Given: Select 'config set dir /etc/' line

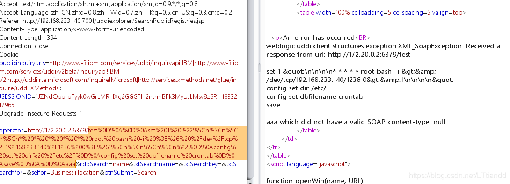Looking at the screenshot, I should point(296,88).
